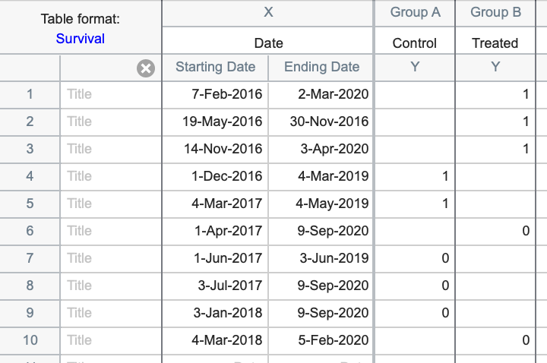
Task: Select the Ending Date column header
Action: pos(321,67)
